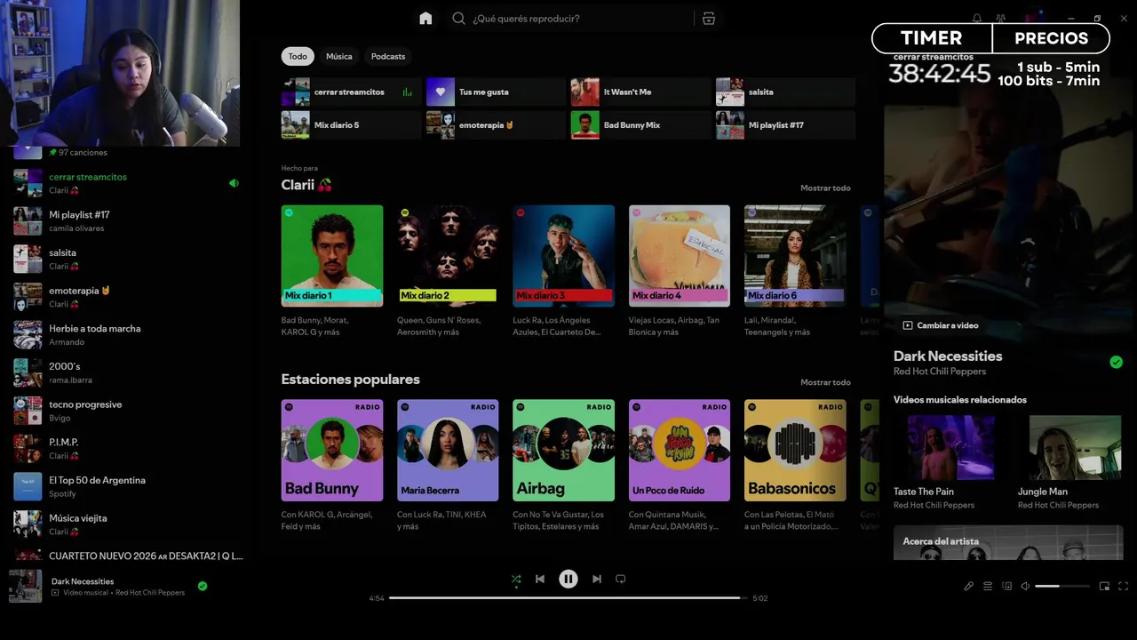1137x640 pixels.
Task: Open 'Red Hot Chili Peppers' under Dark Necessities title
Action: coord(940,372)
